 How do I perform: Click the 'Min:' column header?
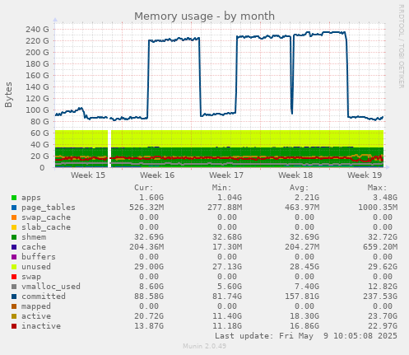(x=222, y=188)
